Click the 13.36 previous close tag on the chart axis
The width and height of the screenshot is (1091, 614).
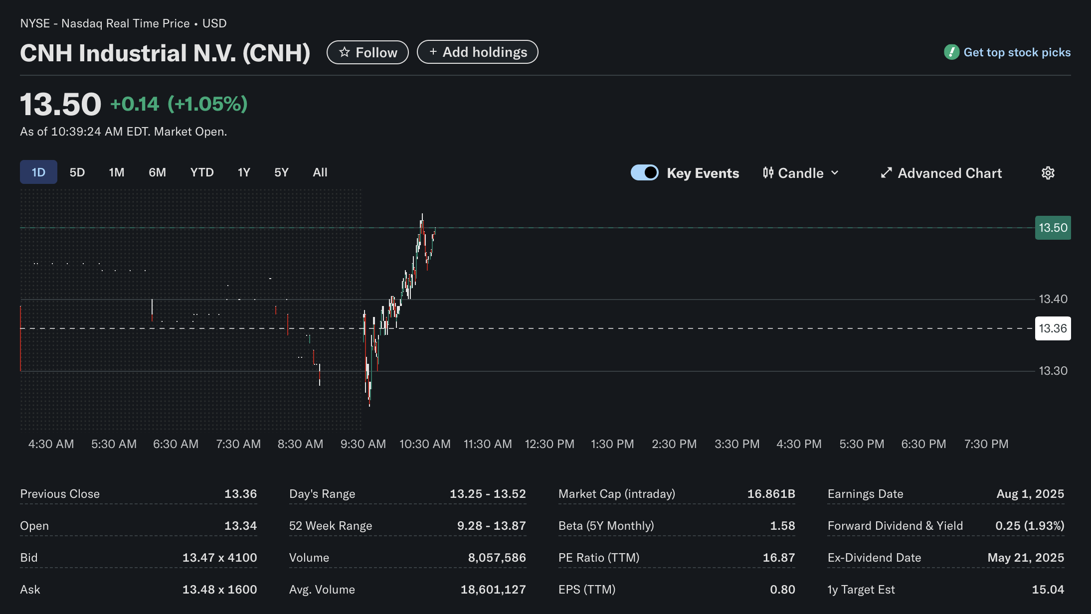click(1053, 328)
